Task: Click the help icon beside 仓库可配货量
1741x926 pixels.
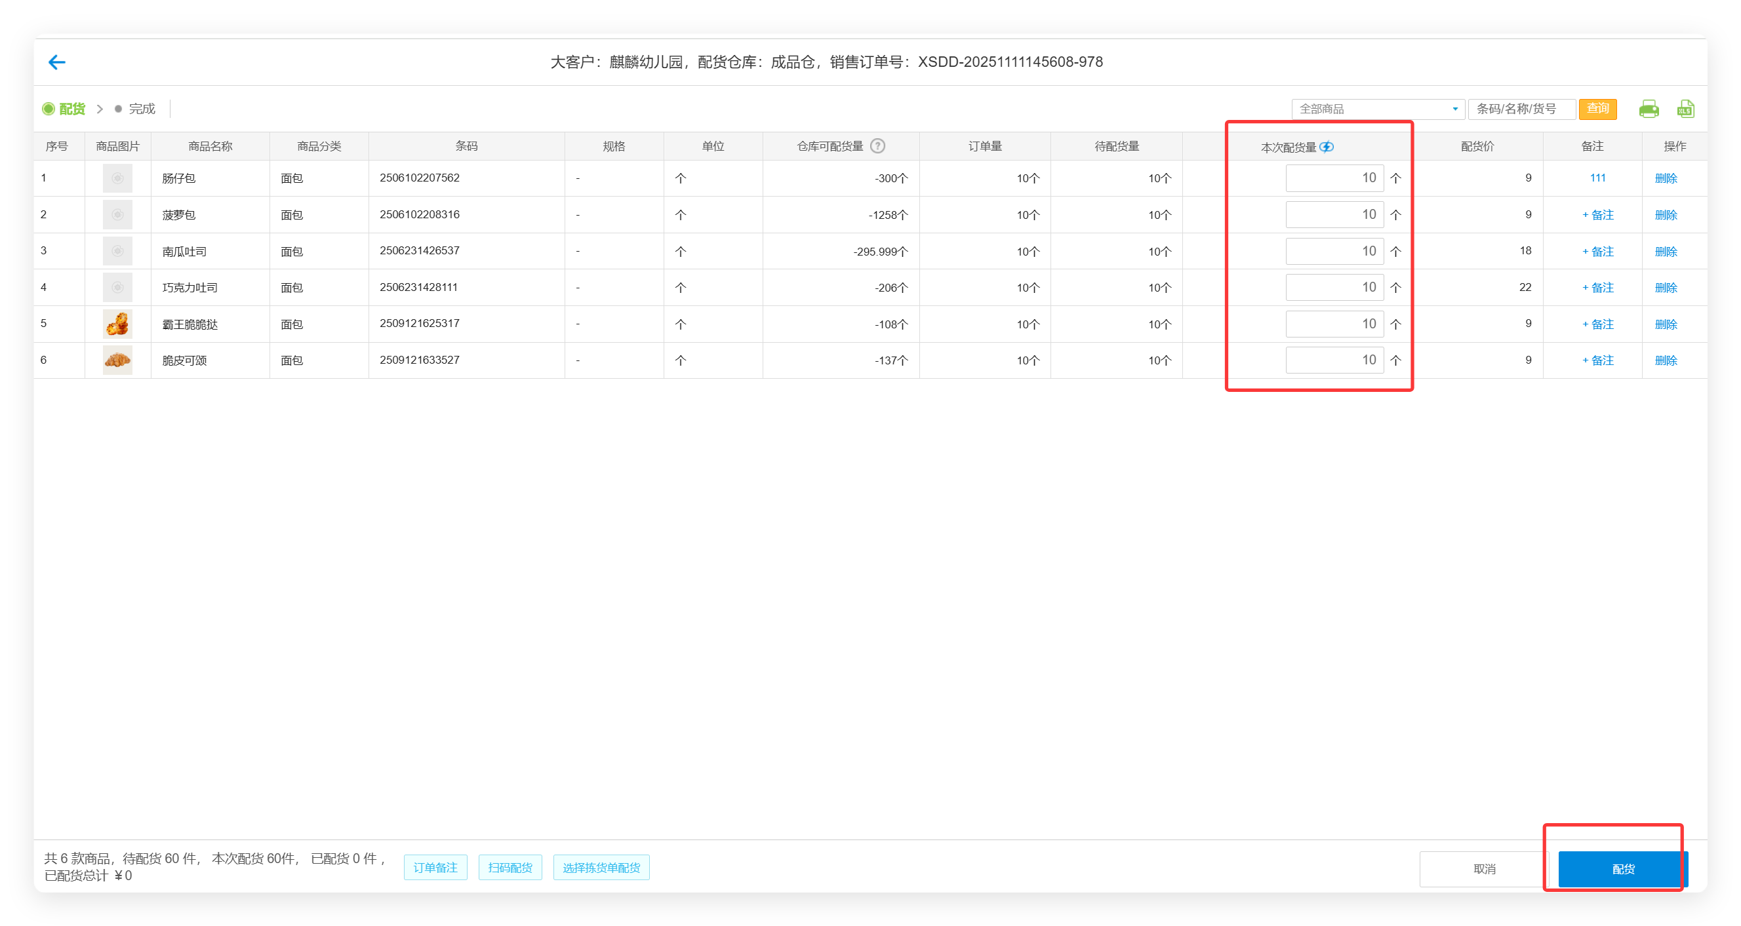Action: pos(877,146)
